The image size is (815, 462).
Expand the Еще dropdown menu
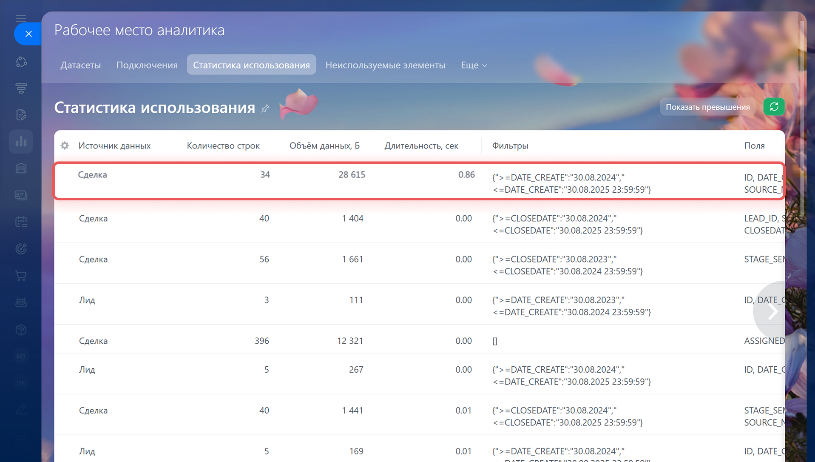[474, 65]
